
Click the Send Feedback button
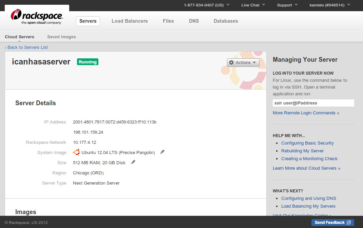point(333,223)
